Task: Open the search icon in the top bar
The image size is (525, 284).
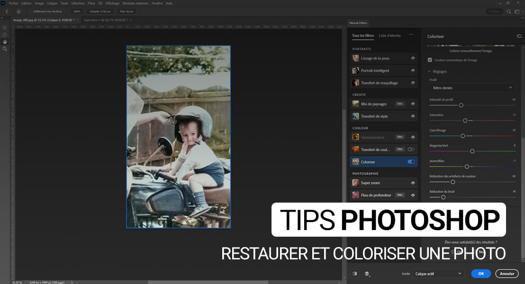Action: click(x=508, y=11)
